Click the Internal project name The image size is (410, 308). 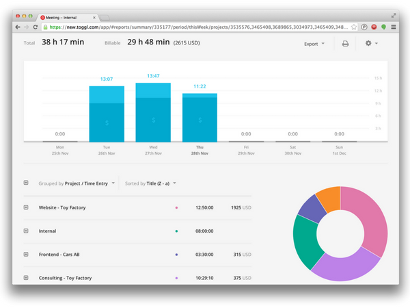pos(47,231)
